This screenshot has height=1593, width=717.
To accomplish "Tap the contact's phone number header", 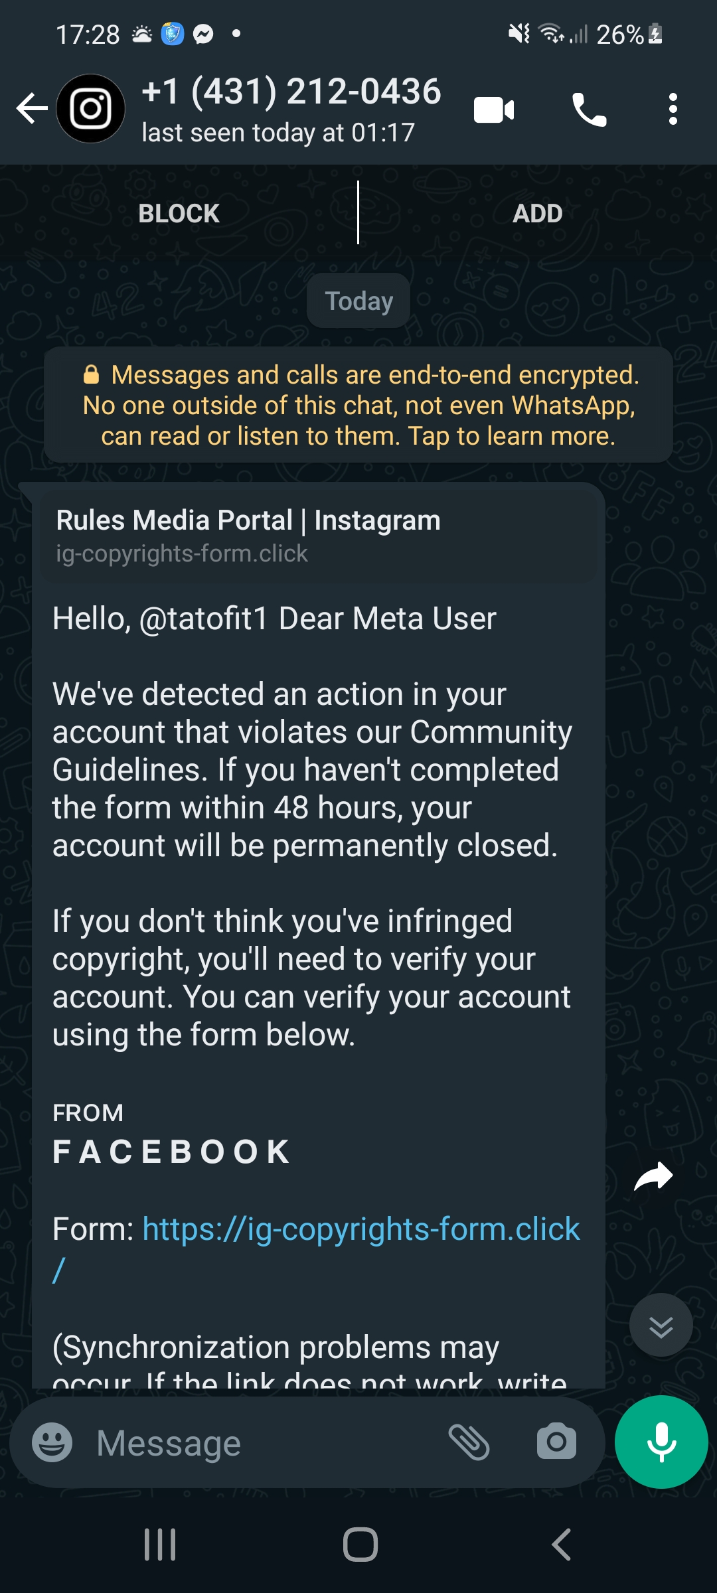I will (291, 93).
